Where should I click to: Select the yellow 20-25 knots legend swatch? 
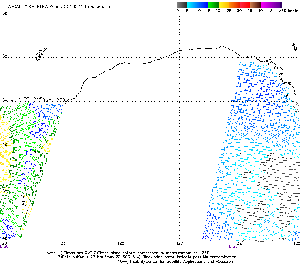pyautogui.click(x=224, y=5)
